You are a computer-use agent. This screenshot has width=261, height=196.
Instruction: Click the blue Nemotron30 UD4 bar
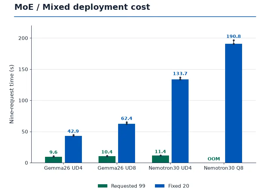click(180, 121)
